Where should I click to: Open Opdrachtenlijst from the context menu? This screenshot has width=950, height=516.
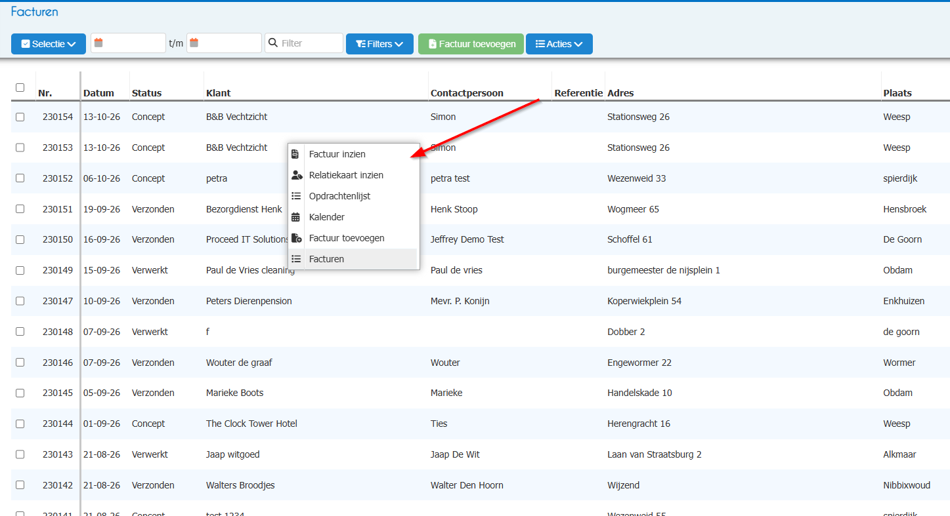[x=354, y=196]
